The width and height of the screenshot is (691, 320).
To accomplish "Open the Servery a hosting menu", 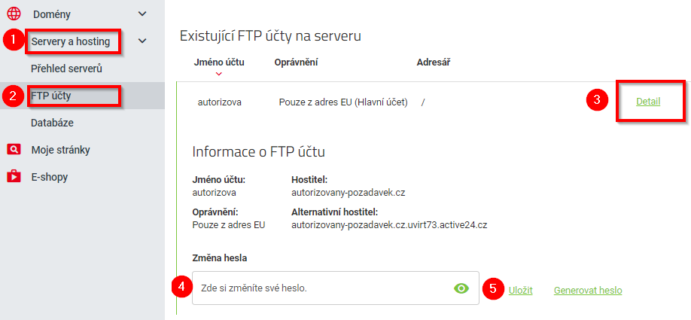I will click(x=71, y=41).
